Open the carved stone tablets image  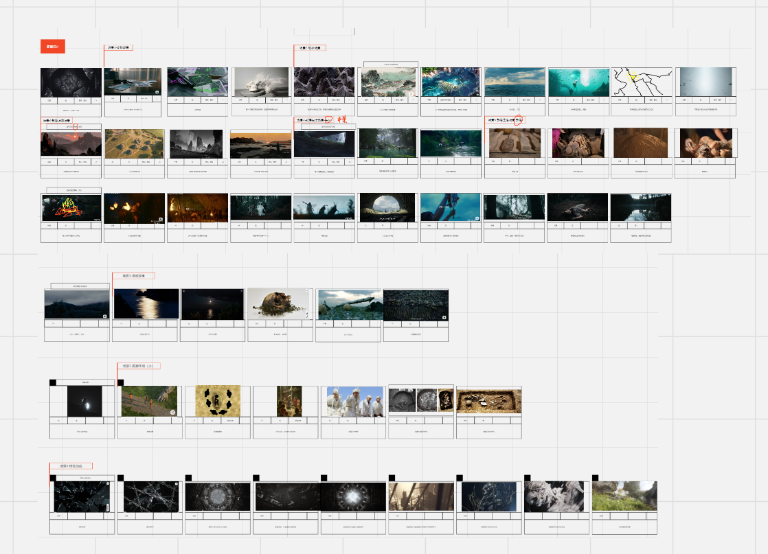515,143
